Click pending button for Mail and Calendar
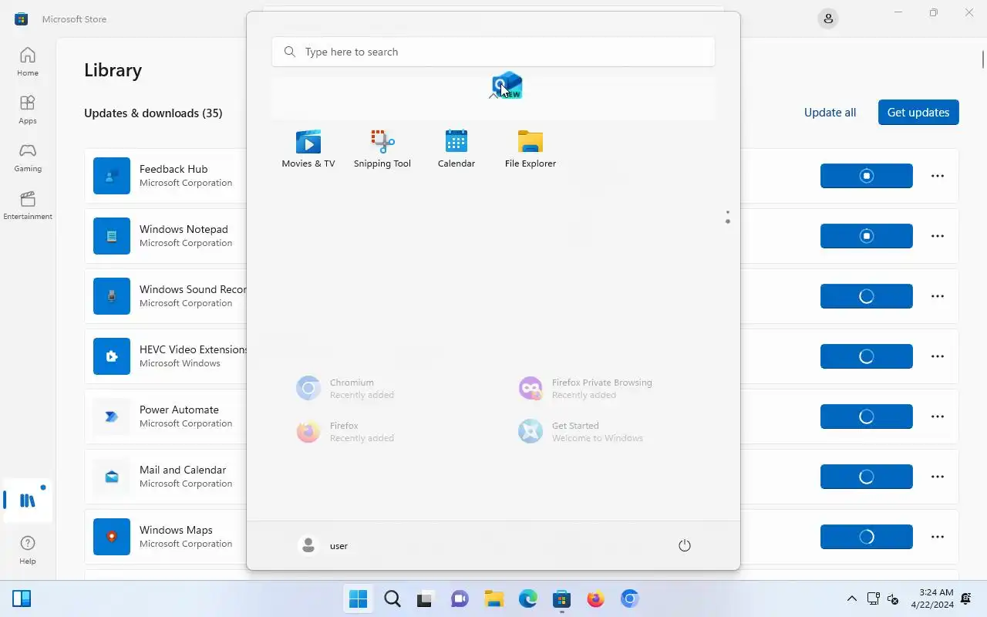The image size is (987, 617). coord(867,477)
